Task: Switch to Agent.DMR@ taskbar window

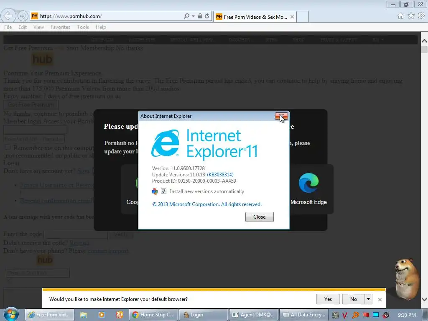Action: [x=254, y=315]
